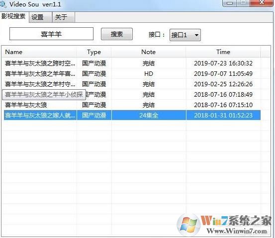
Task: Click 完结 note in the 2019-02-25 row
Action: coord(149,84)
